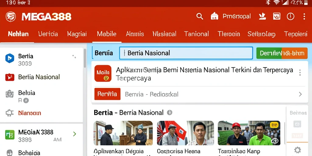Click the green and orange search button

(282, 53)
